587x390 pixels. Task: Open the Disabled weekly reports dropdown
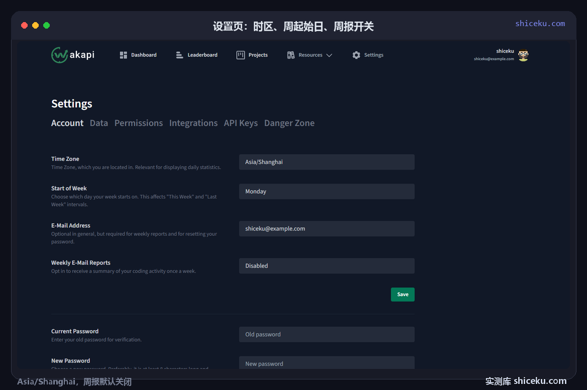pyautogui.click(x=327, y=266)
